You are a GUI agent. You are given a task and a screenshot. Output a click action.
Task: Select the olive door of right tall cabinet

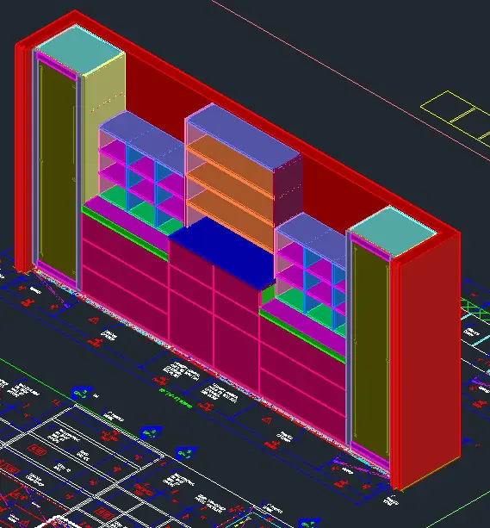coord(370,351)
